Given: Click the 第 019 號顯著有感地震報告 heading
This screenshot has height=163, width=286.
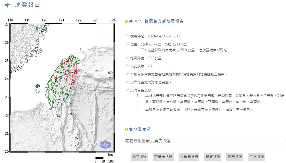Looking at the screenshot, I should (x=156, y=21).
